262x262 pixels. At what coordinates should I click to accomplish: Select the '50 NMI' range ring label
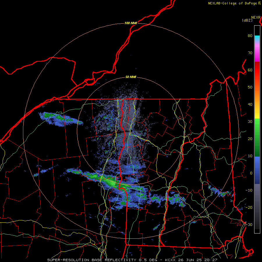point(131,77)
